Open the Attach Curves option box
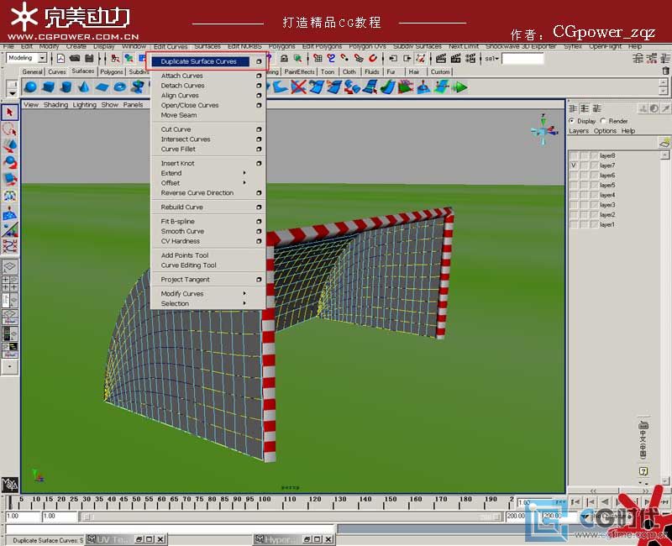Image resolution: width=672 pixels, height=546 pixels. [x=259, y=76]
